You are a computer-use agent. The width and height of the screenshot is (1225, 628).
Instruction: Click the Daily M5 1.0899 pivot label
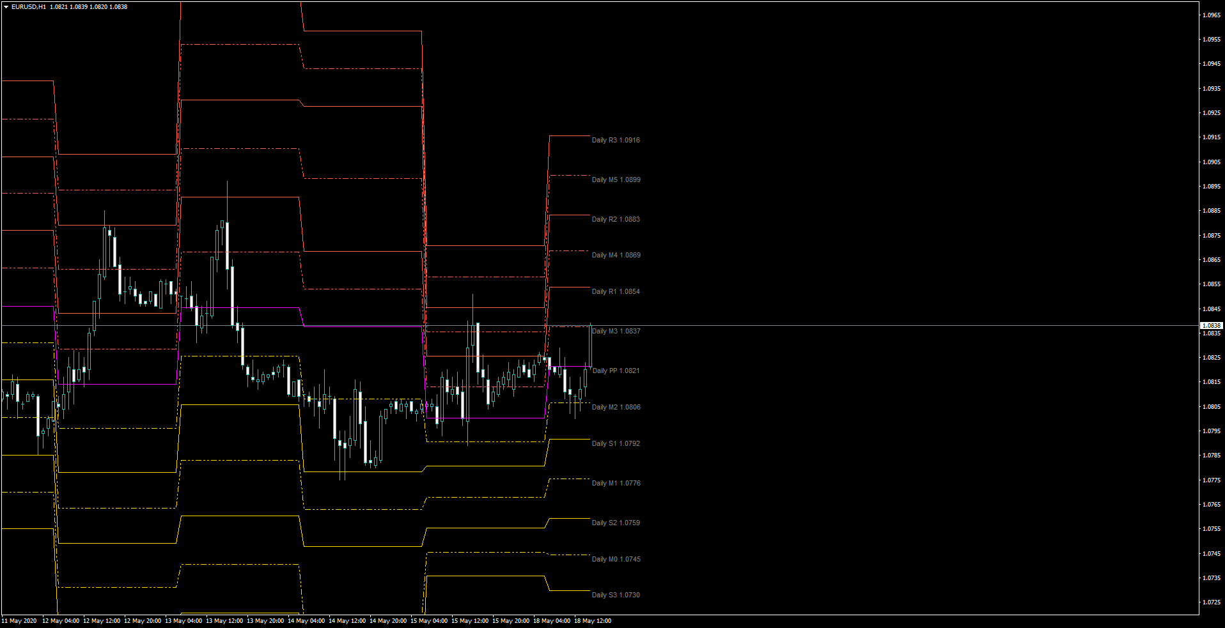tap(616, 180)
